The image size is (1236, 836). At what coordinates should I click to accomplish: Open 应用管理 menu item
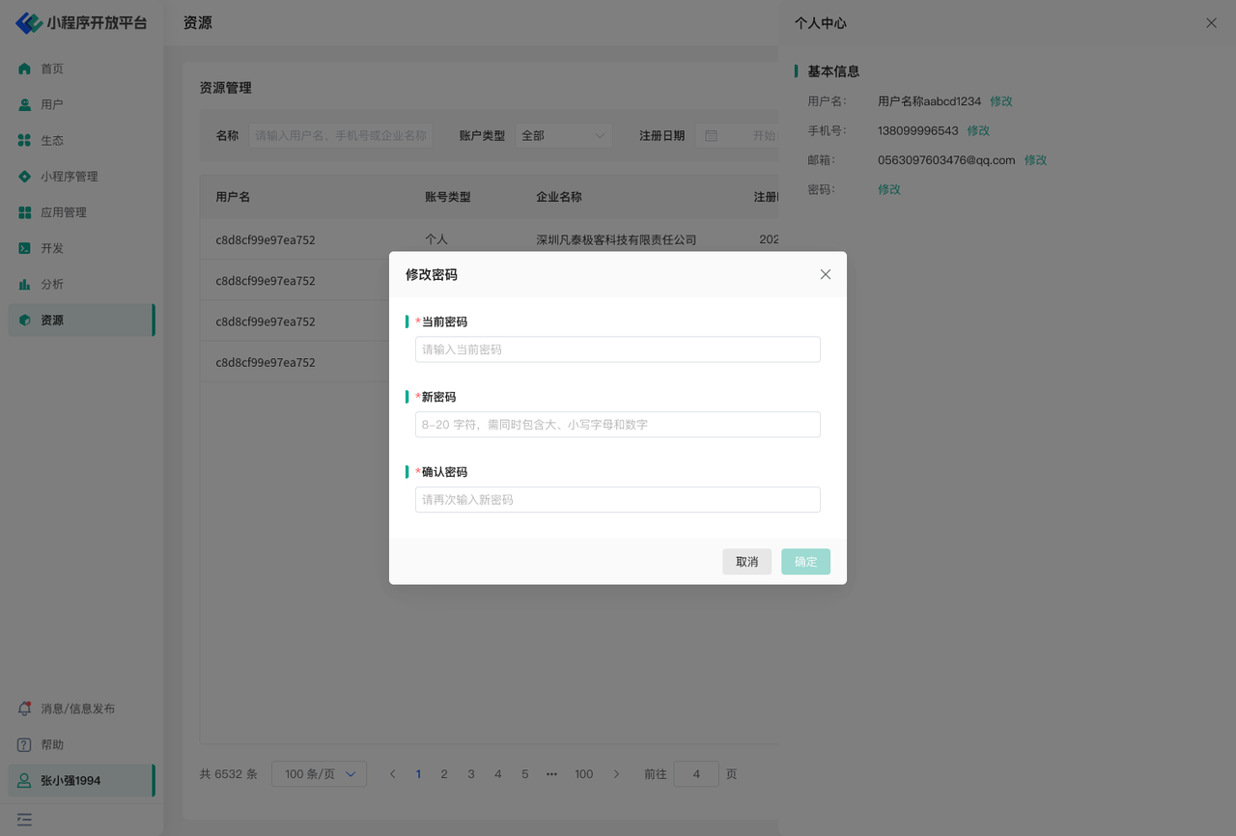pyautogui.click(x=64, y=212)
